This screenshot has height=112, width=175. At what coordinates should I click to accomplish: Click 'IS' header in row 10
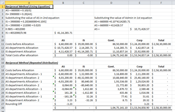click(x=84, y=40)
